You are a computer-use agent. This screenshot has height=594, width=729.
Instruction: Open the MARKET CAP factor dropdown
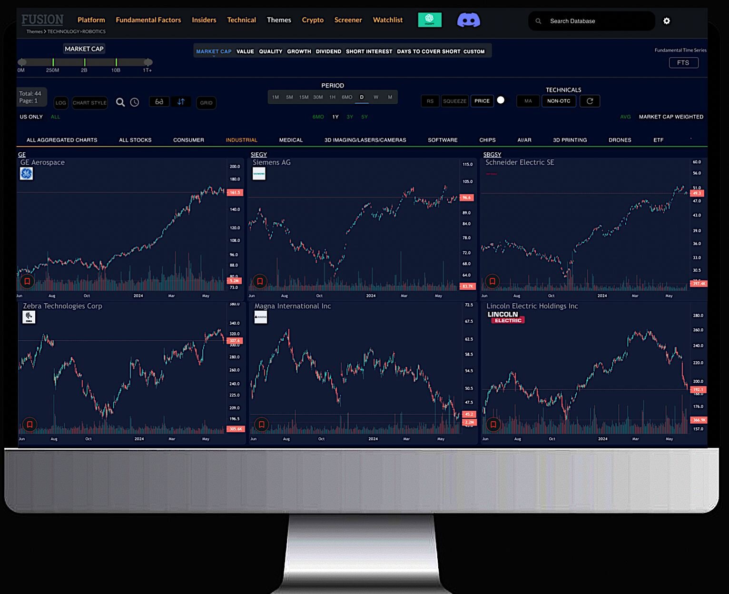coord(214,51)
